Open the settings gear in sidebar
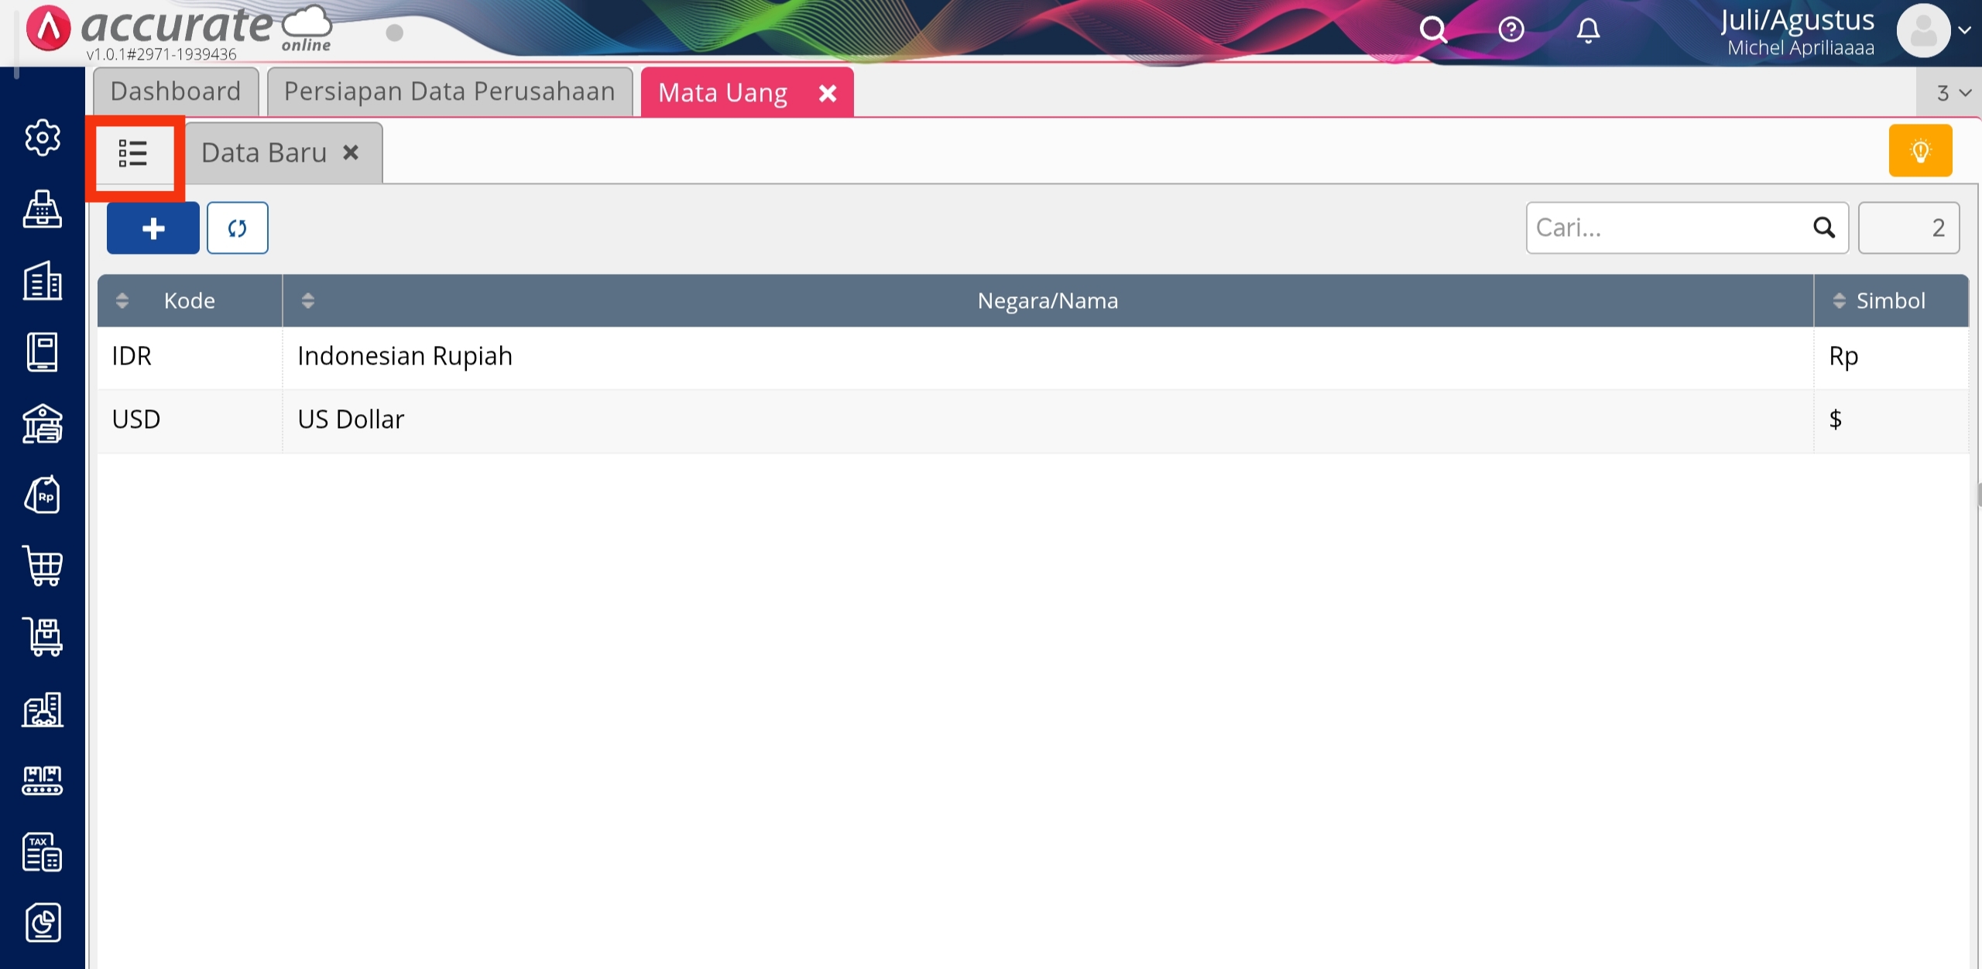This screenshot has height=969, width=1982. click(43, 138)
